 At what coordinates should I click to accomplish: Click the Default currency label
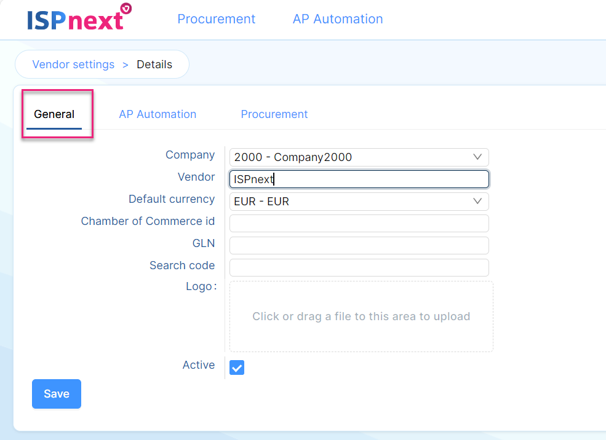click(172, 199)
